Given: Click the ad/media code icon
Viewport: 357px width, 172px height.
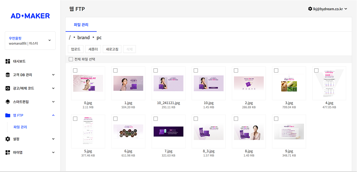Looking at the screenshot, I should click(8, 88).
